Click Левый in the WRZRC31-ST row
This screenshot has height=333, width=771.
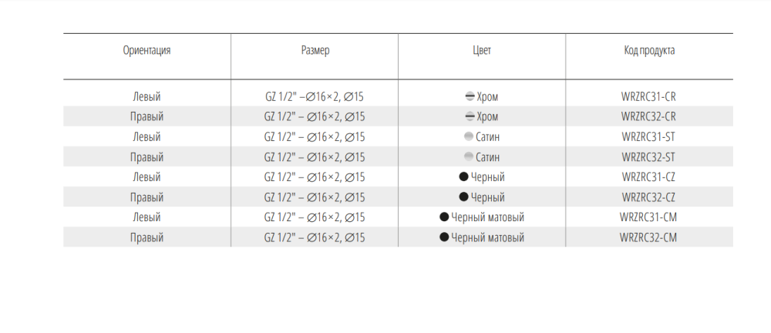coord(146,136)
